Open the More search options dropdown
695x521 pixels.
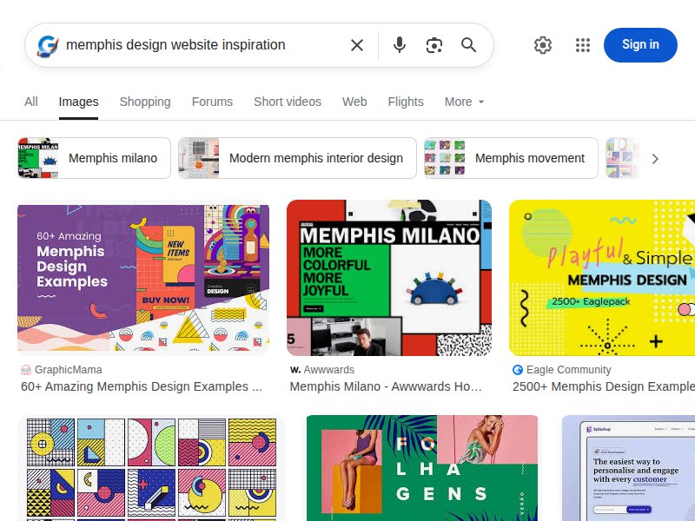pos(463,102)
